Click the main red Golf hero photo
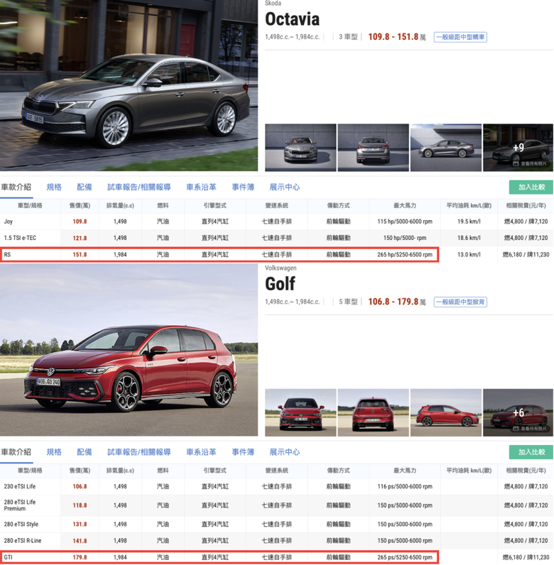This screenshot has height=565, width=554. (129, 350)
